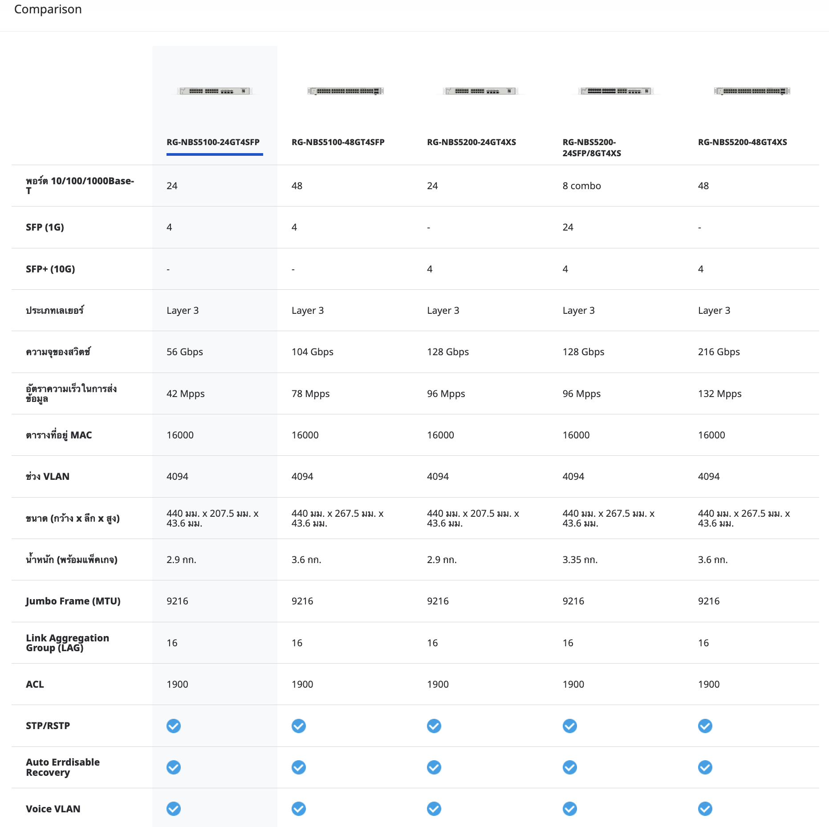Click the RG-NBS5200-24GT4XS switch image
This screenshot has height=827, width=829.
[481, 91]
